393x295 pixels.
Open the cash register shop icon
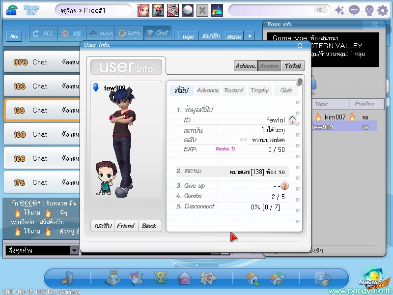[112, 278]
